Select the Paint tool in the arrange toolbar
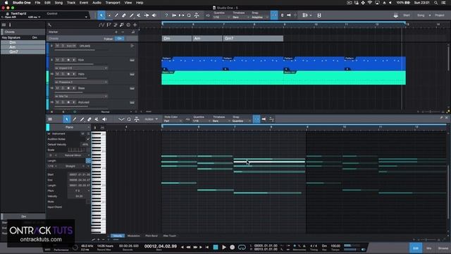 132,16
